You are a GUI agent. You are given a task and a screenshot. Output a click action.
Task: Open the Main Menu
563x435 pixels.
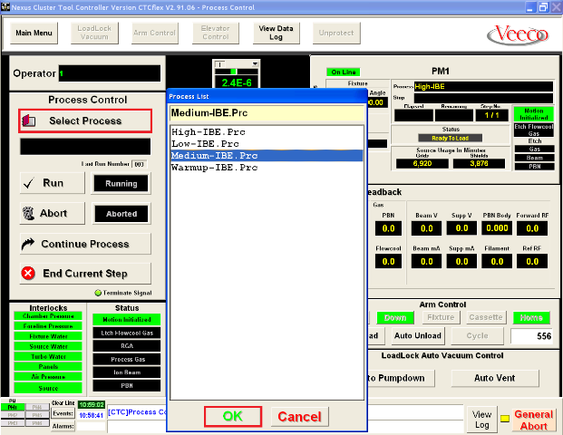click(34, 34)
